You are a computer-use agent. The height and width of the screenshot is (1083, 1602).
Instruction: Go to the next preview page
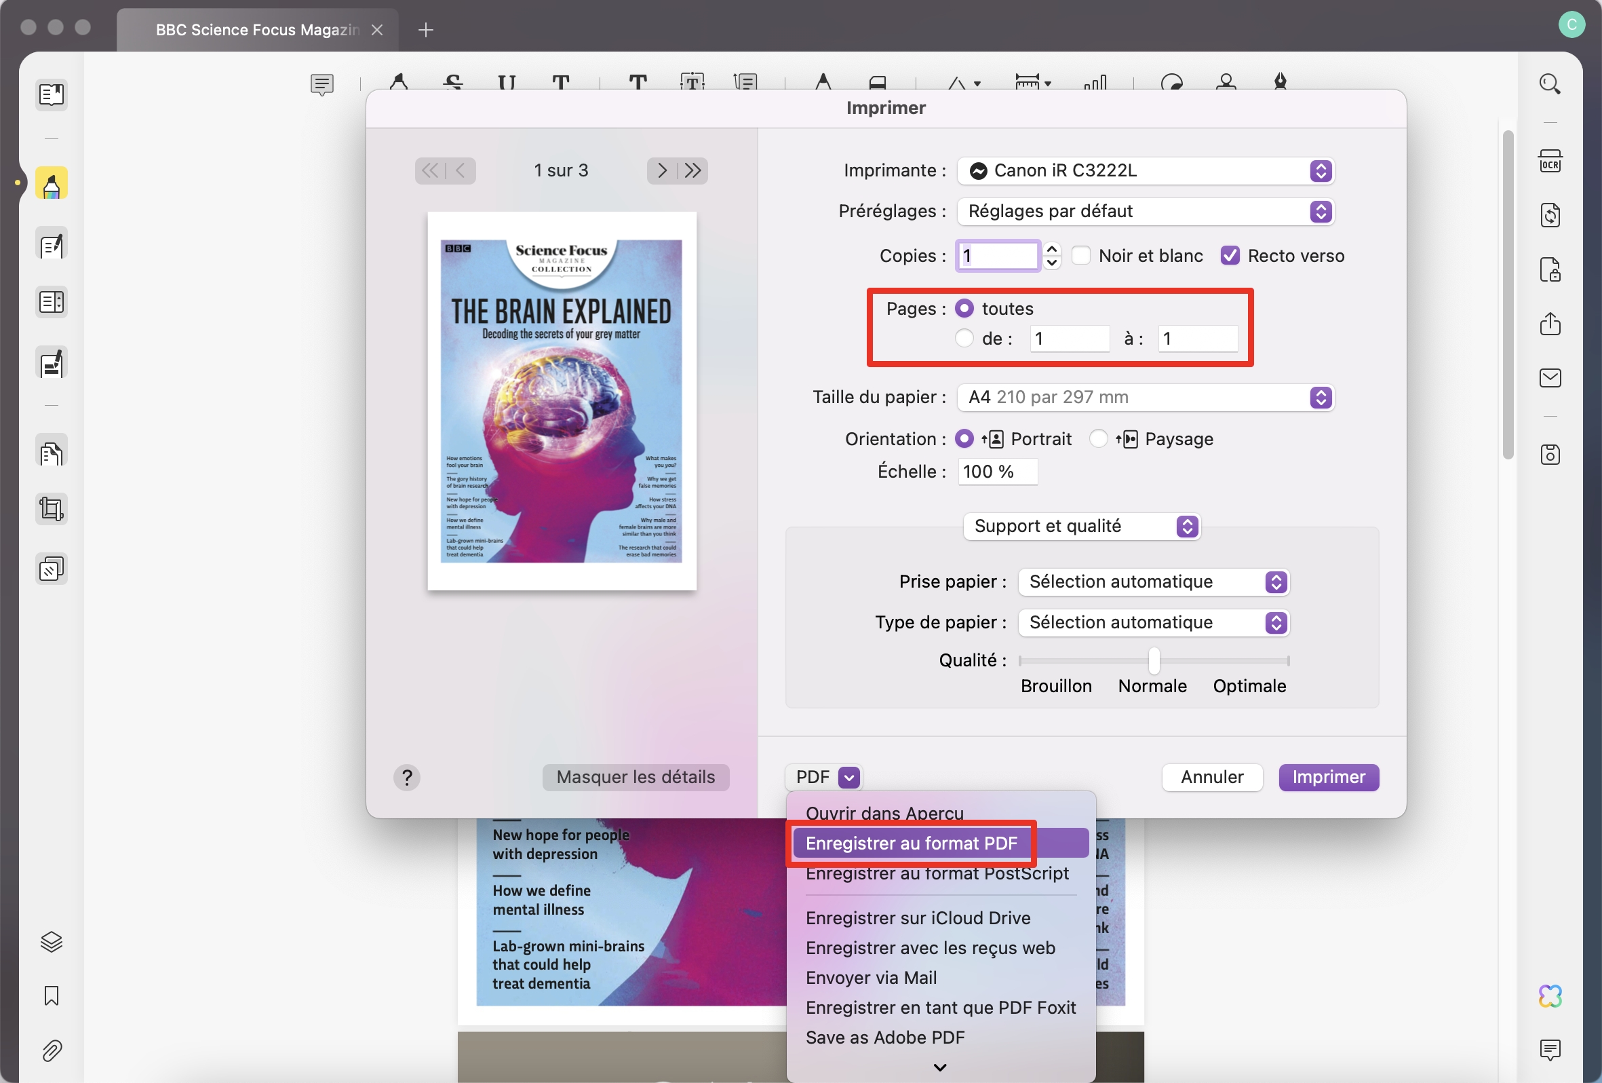coord(661,170)
